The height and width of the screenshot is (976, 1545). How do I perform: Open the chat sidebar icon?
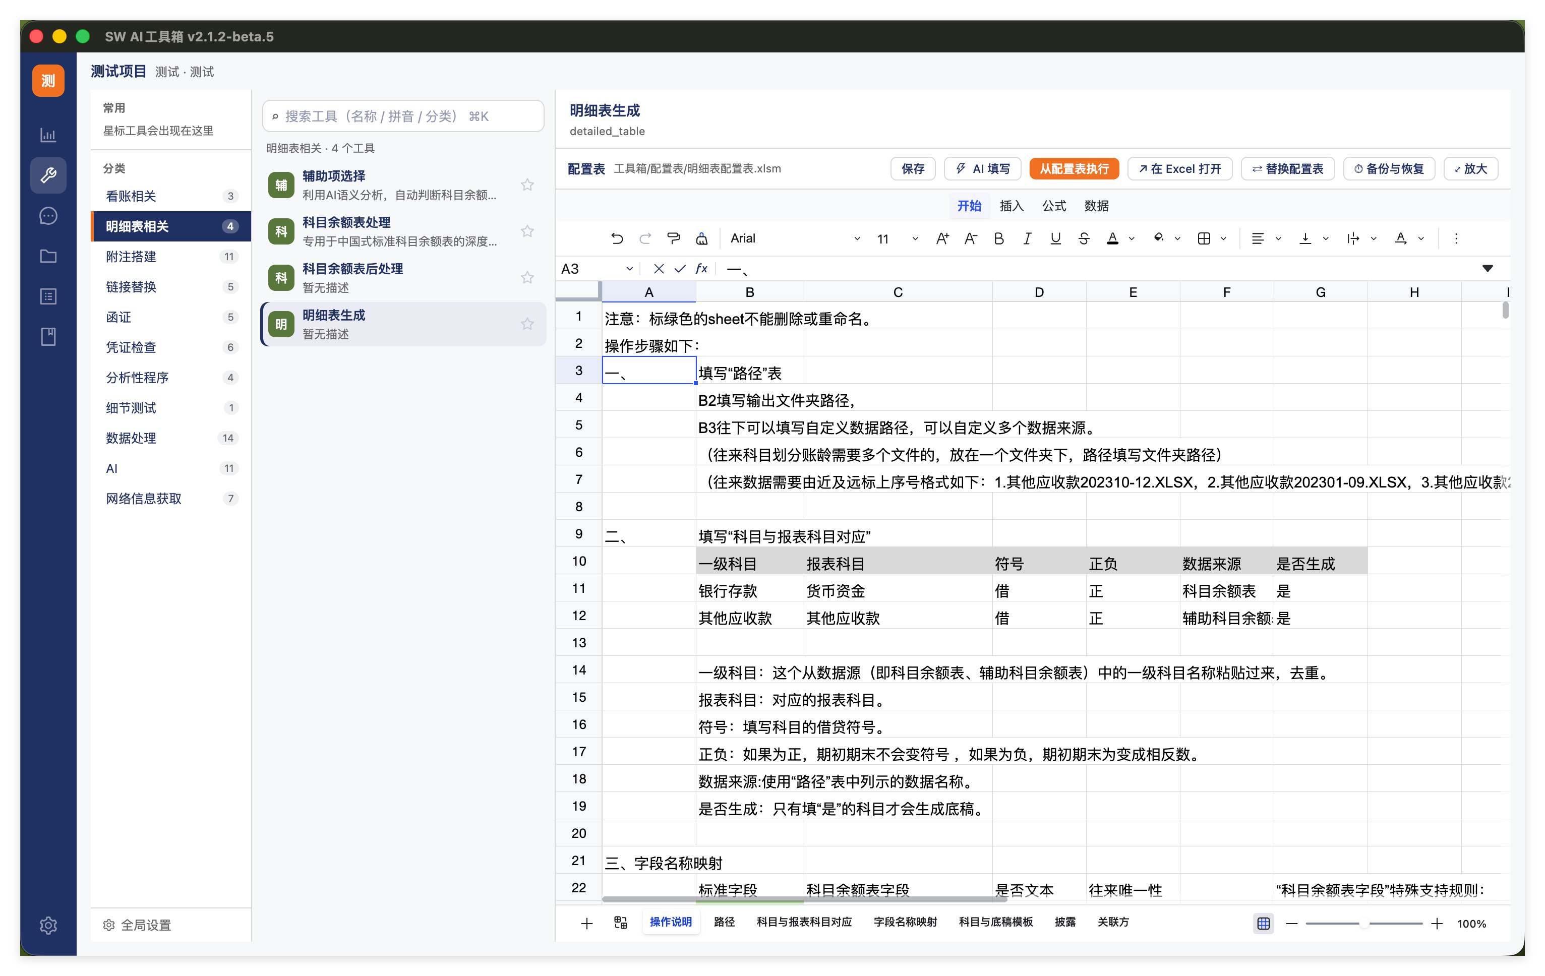pyautogui.click(x=48, y=216)
